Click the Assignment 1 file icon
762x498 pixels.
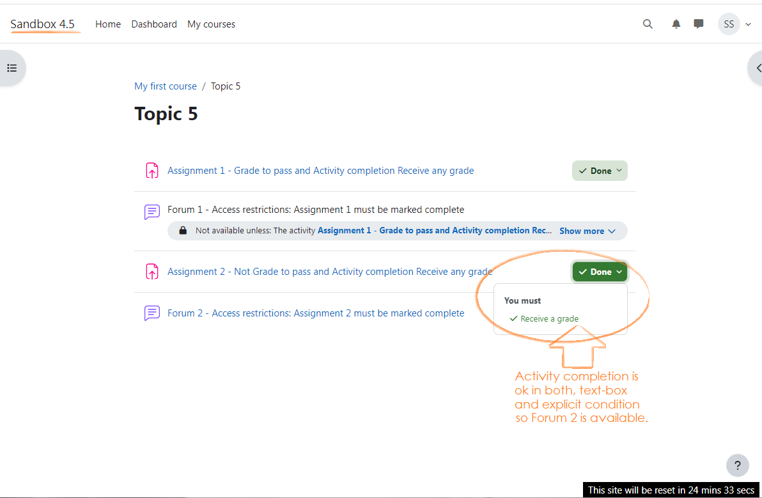tap(152, 171)
